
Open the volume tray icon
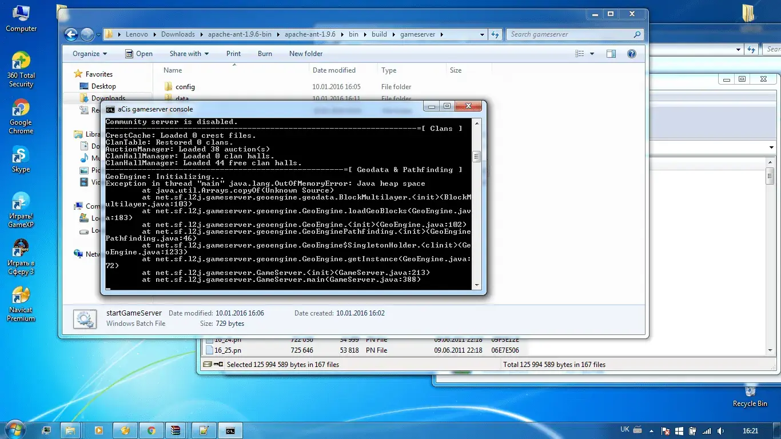pos(720,431)
